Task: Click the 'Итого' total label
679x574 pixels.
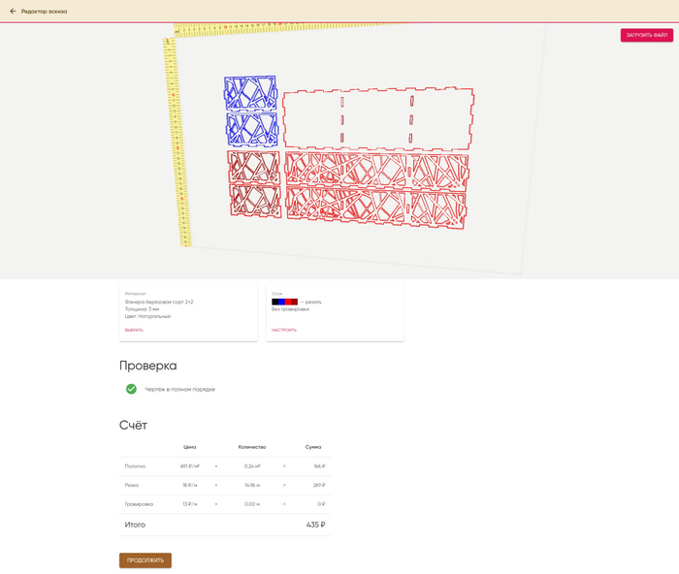Action: coord(135,525)
